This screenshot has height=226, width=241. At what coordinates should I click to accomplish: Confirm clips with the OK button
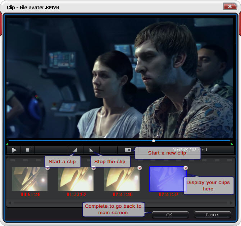point(170,215)
